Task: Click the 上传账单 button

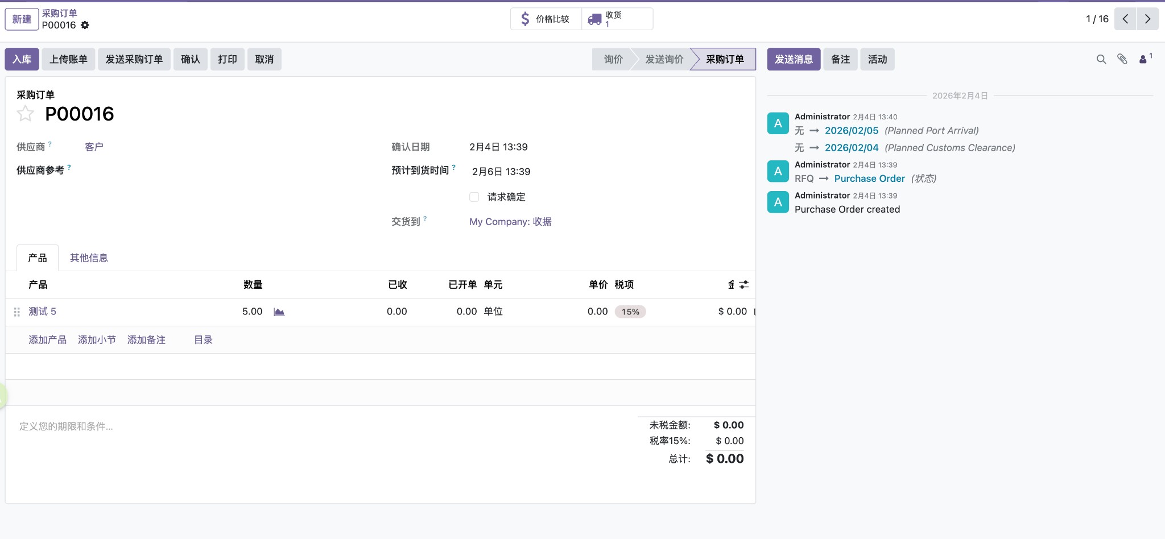Action: 68,59
